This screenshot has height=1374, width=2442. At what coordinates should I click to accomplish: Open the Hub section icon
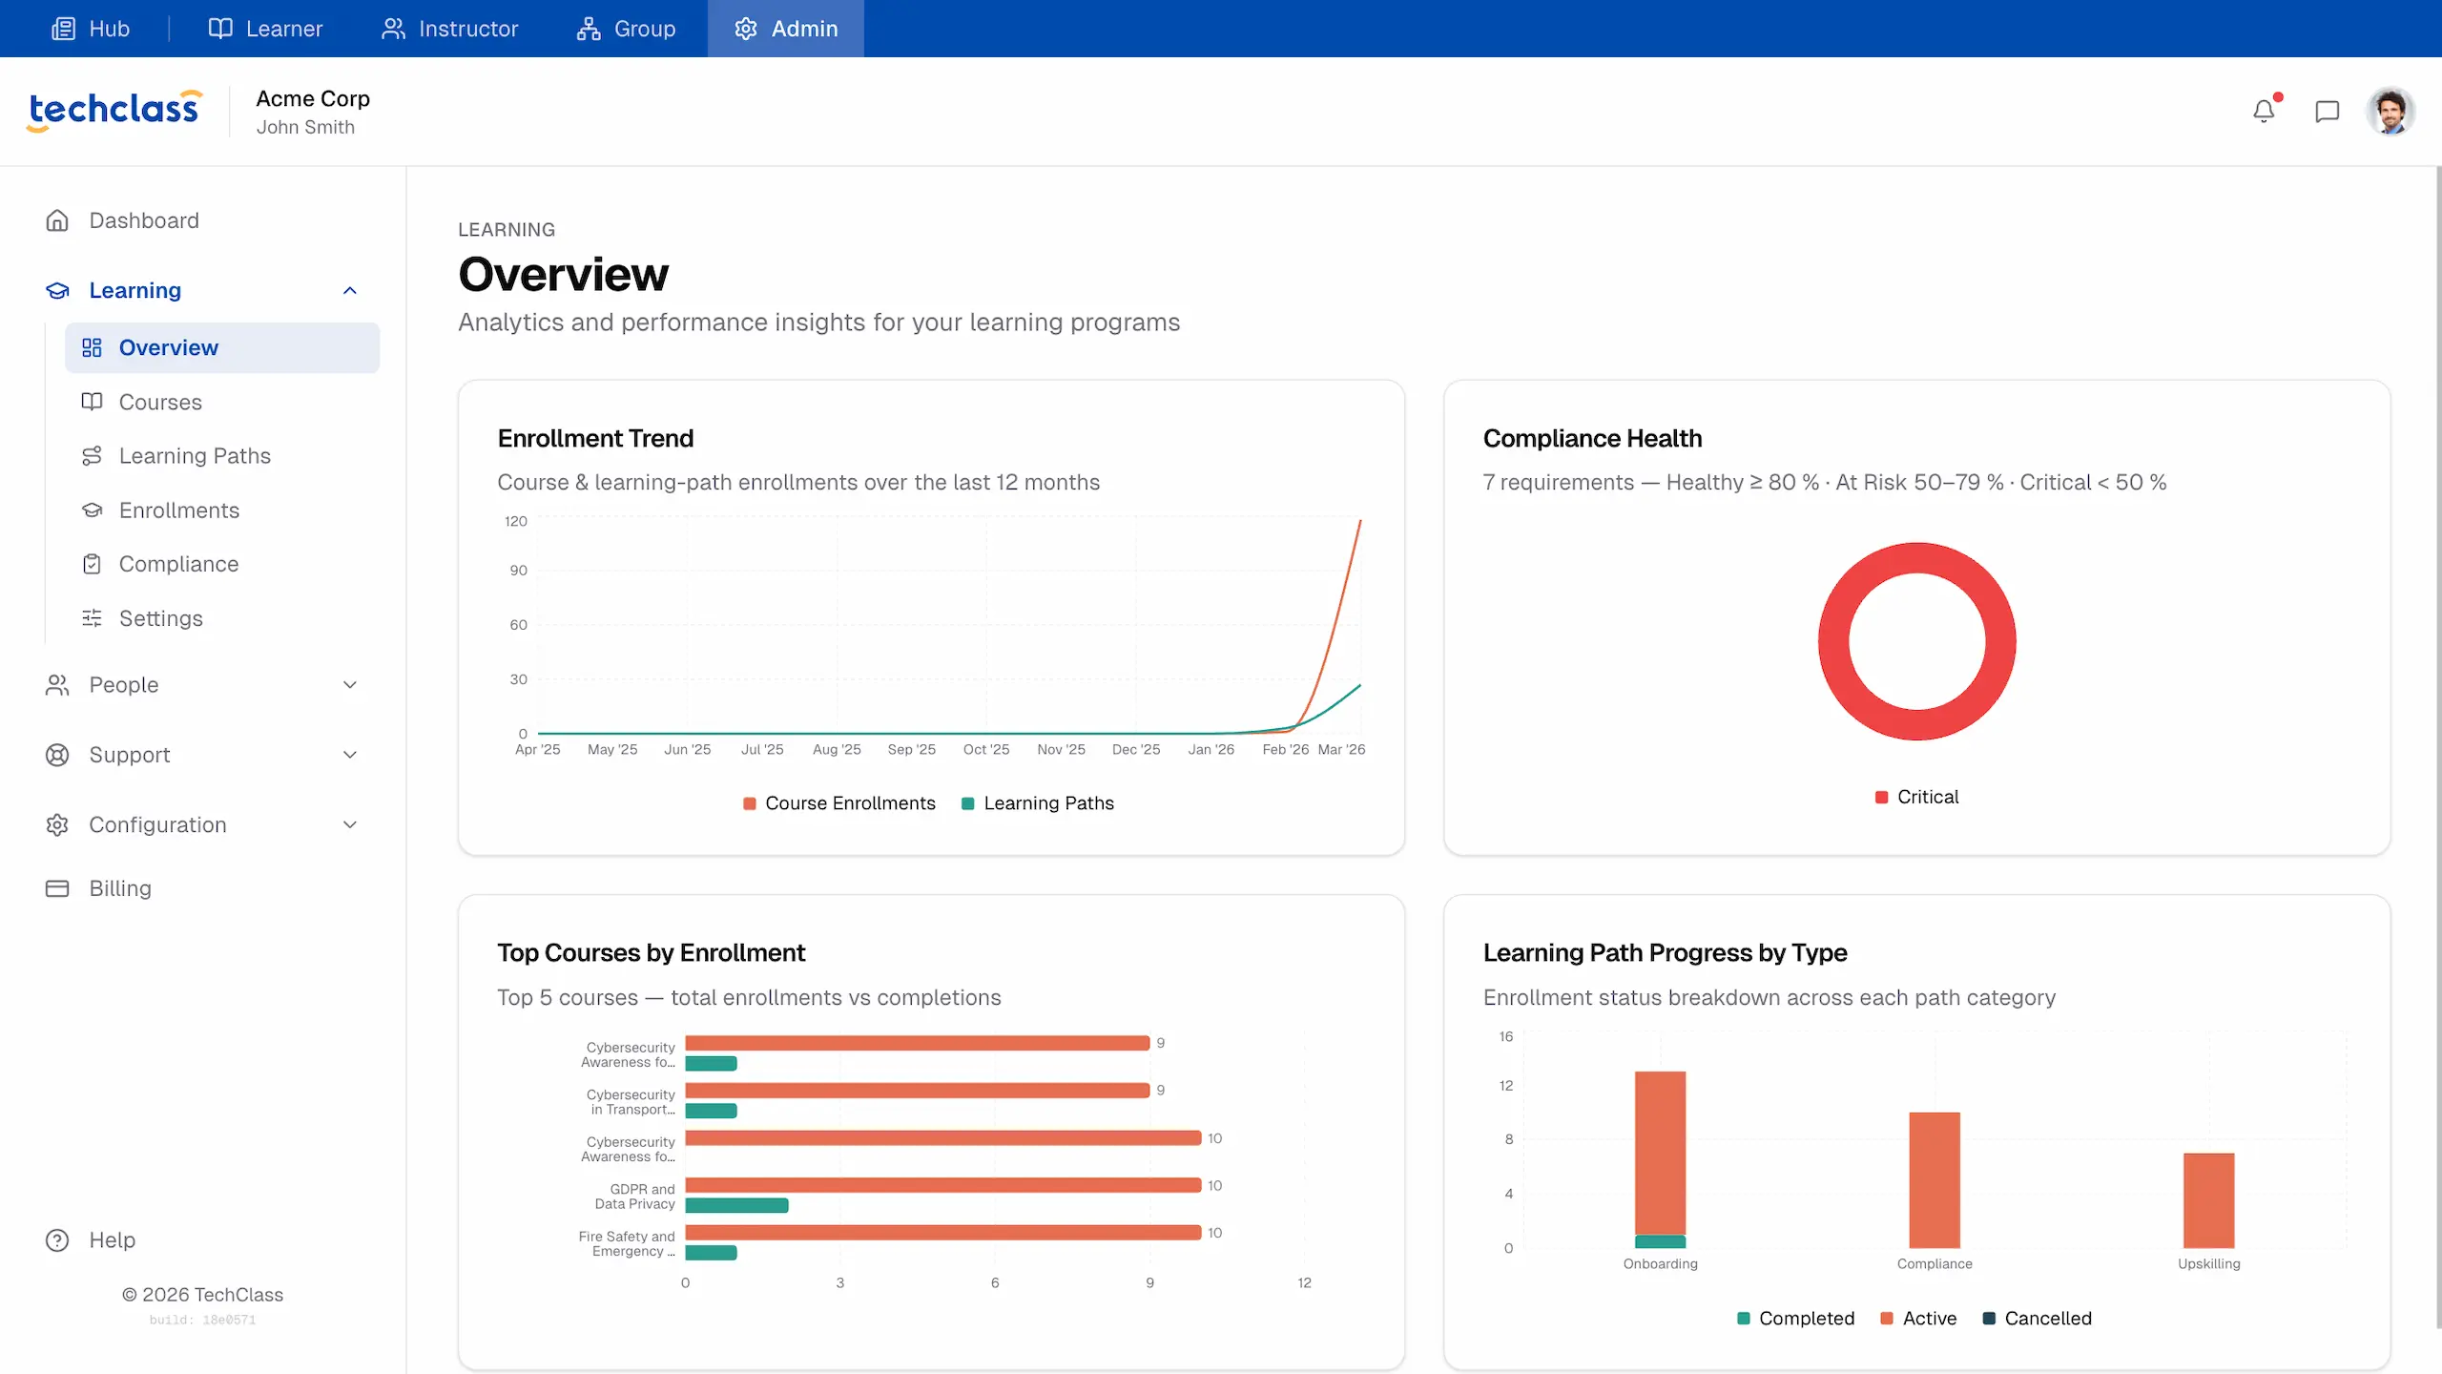[63, 28]
